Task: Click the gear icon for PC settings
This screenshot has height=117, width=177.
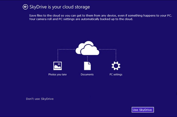Action: (x=116, y=66)
